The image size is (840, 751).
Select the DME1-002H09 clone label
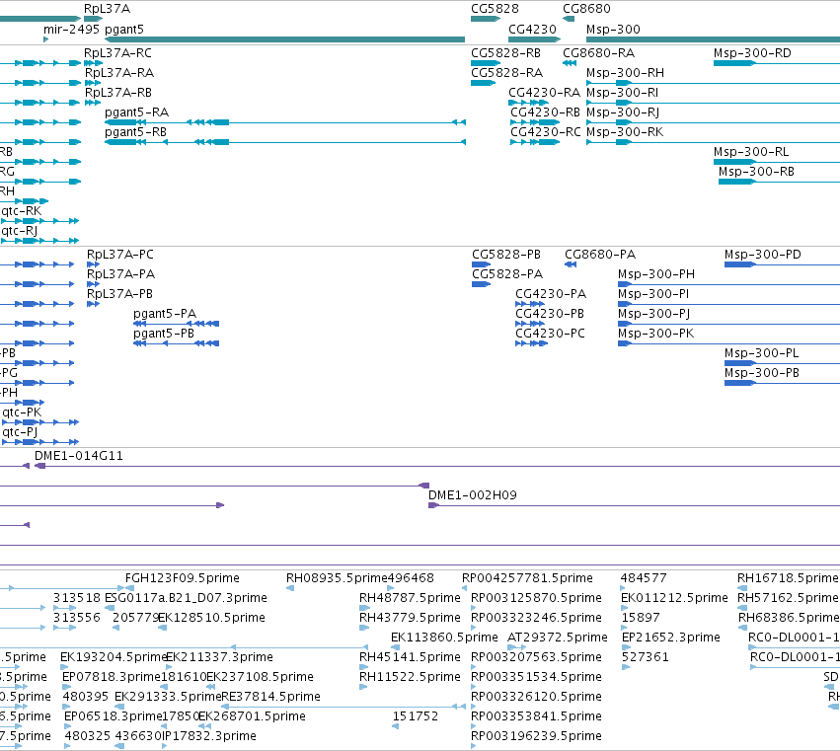click(x=473, y=495)
